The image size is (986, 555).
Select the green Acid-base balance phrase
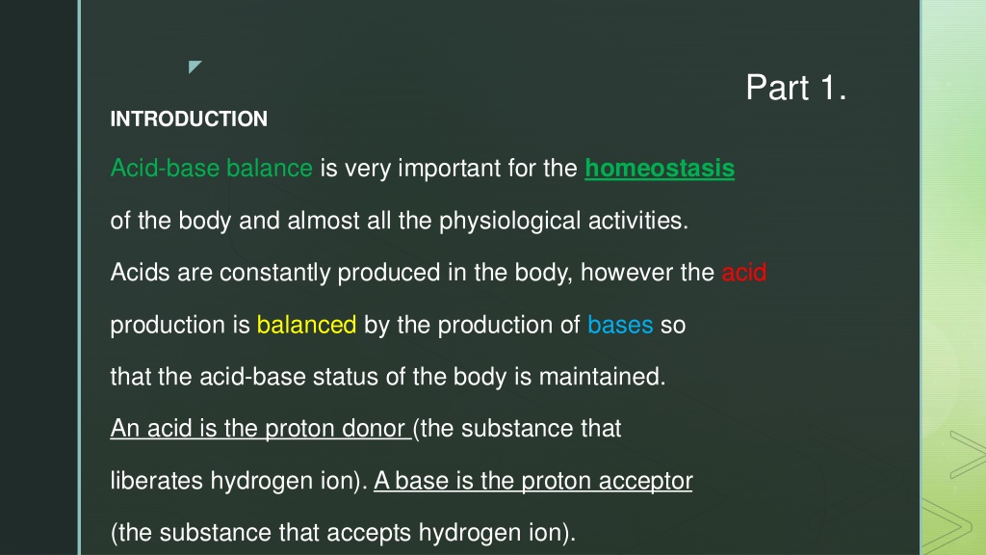pyautogui.click(x=211, y=168)
